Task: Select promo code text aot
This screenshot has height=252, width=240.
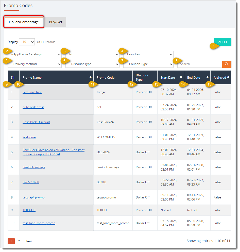Action: tap(99, 107)
